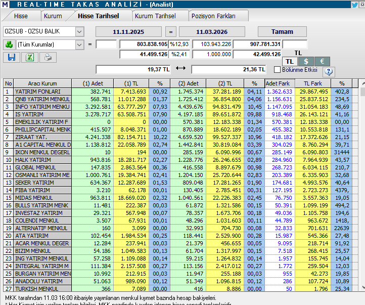Sort by (2) Adet column header
The width and height of the screenshot is (365, 305).
(188, 83)
